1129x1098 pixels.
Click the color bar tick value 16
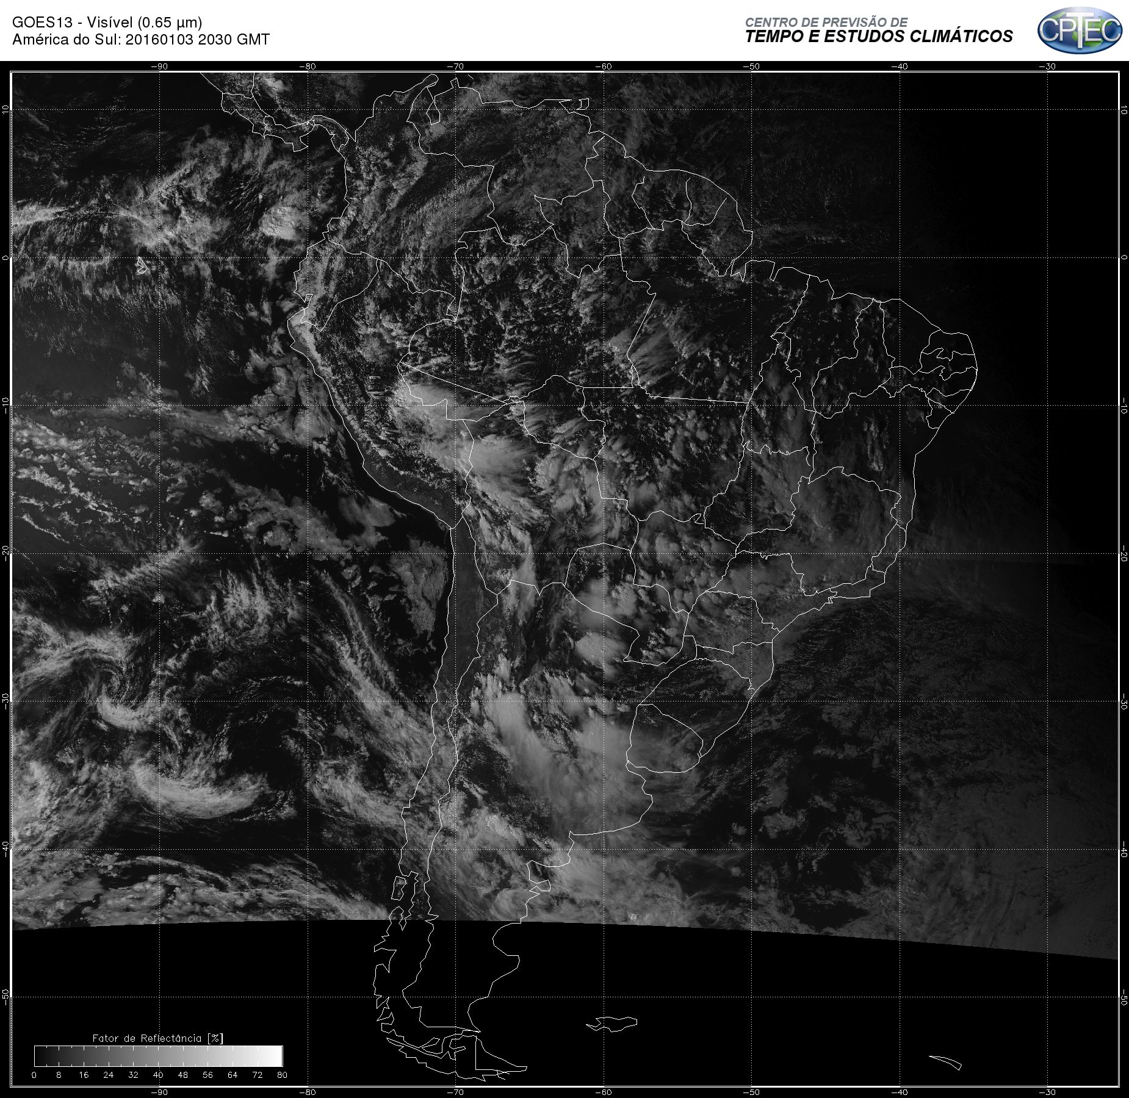click(x=84, y=1075)
